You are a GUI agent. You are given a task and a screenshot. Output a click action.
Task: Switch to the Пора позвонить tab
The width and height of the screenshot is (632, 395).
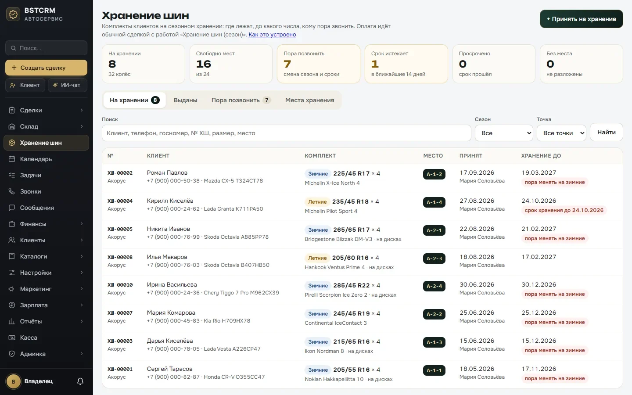coord(241,100)
